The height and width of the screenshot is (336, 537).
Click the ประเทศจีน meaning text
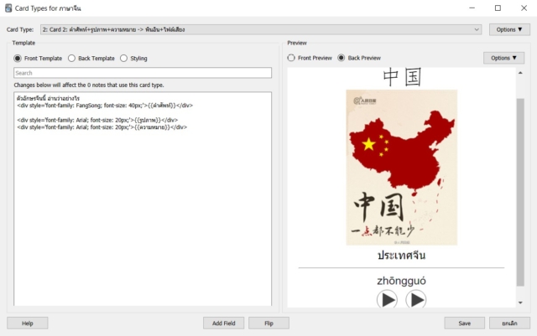[401, 256]
